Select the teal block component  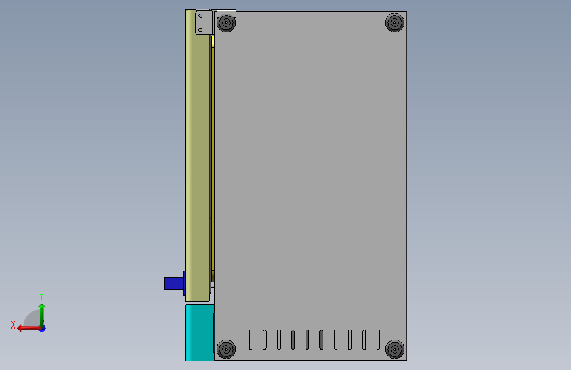(x=200, y=333)
